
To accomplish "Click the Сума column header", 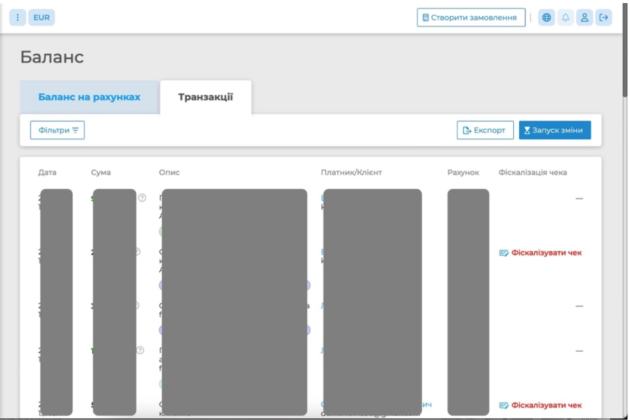I will 100,172.
